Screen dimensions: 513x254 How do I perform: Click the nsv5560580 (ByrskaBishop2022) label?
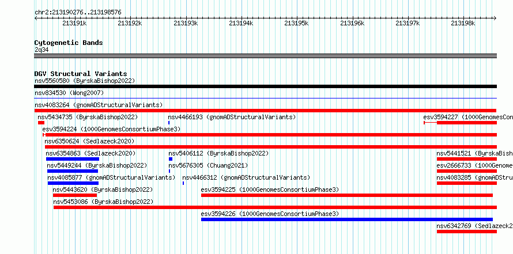click(85, 81)
